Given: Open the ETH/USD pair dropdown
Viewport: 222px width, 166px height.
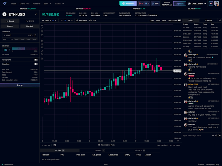Looking at the screenshot, I should [x=36, y=14].
